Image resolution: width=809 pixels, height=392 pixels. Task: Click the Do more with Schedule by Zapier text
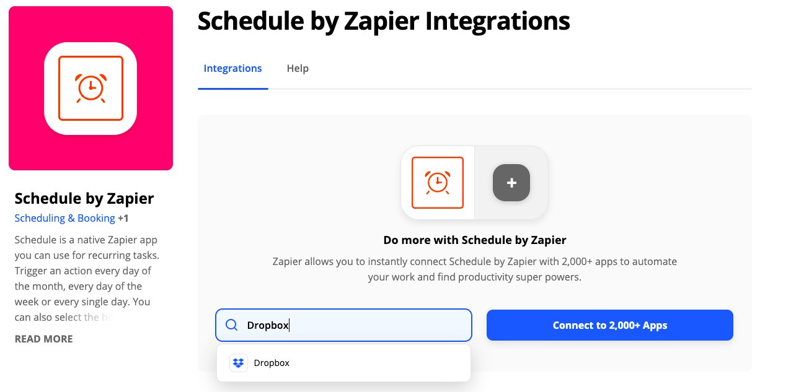(474, 240)
